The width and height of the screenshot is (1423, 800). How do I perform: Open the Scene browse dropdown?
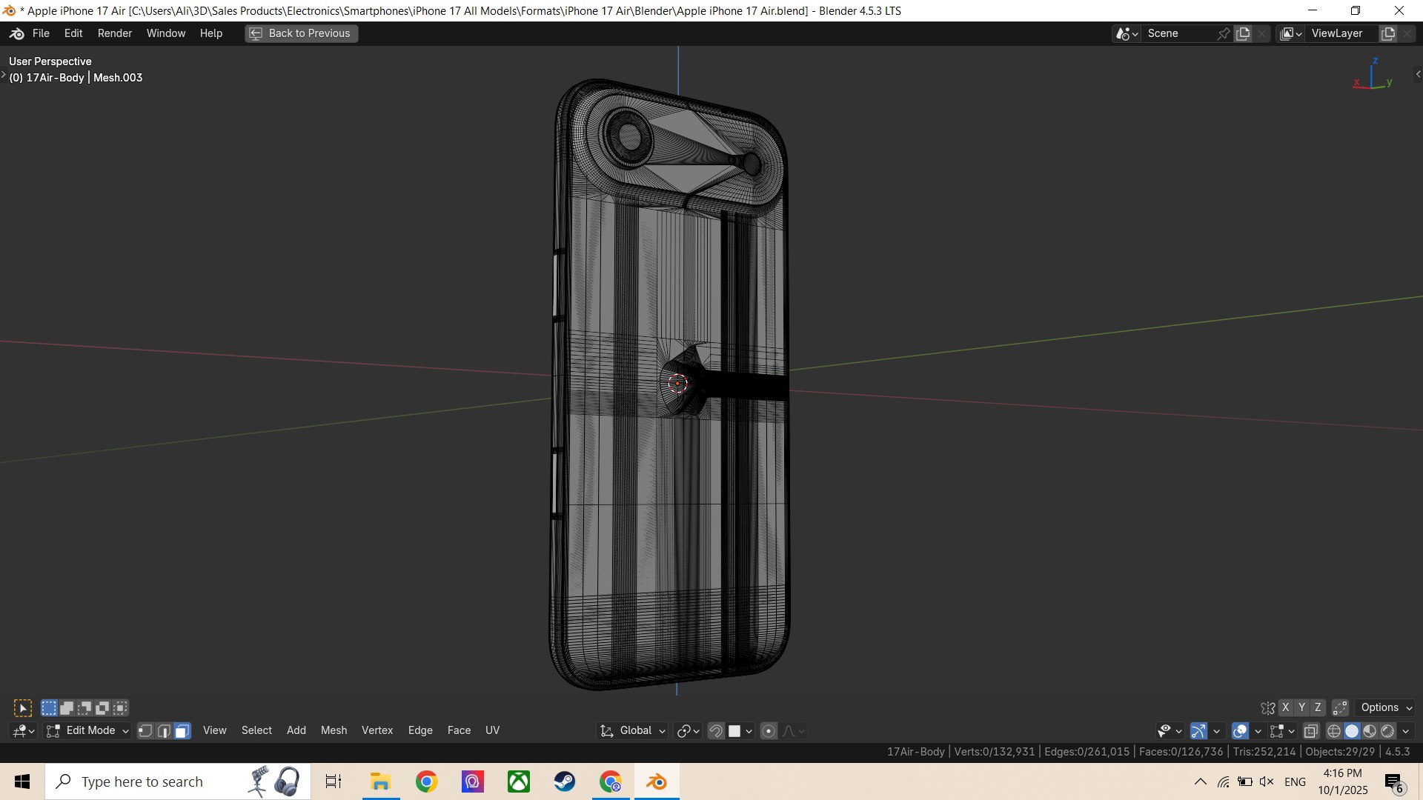[x=1127, y=33]
